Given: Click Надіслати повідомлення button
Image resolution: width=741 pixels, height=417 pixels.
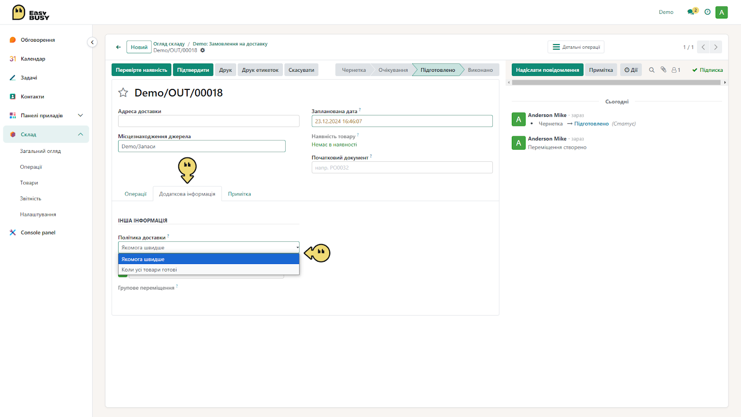Looking at the screenshot, I should (547, 70).
